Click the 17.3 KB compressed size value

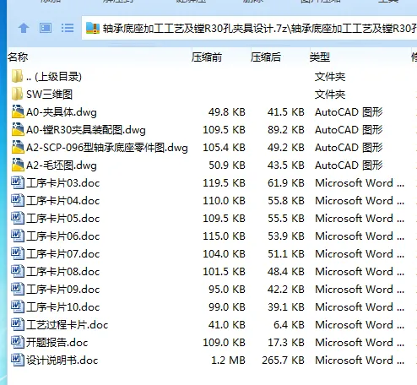286,343
